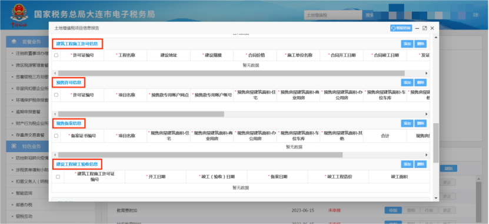Open 银税互动 in sidebar
This screenshot has width=489, height=224.
coord(24,216)
